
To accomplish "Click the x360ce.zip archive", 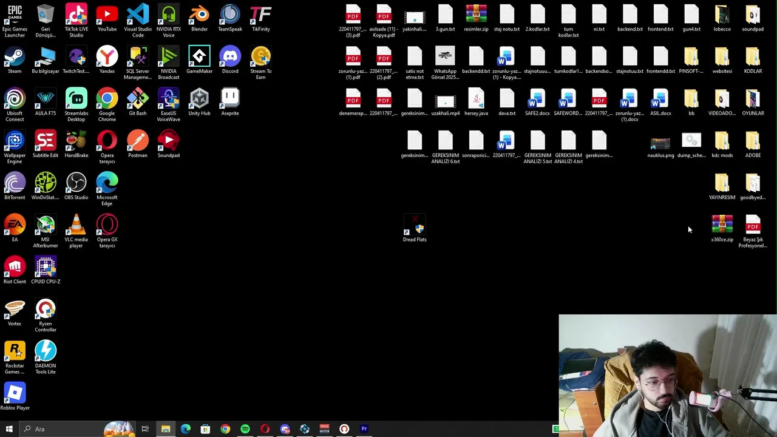I will tap(722, 229).
